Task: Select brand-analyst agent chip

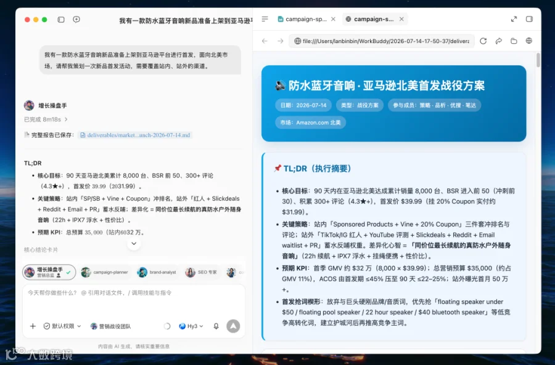Action: [x=157, y=272]
